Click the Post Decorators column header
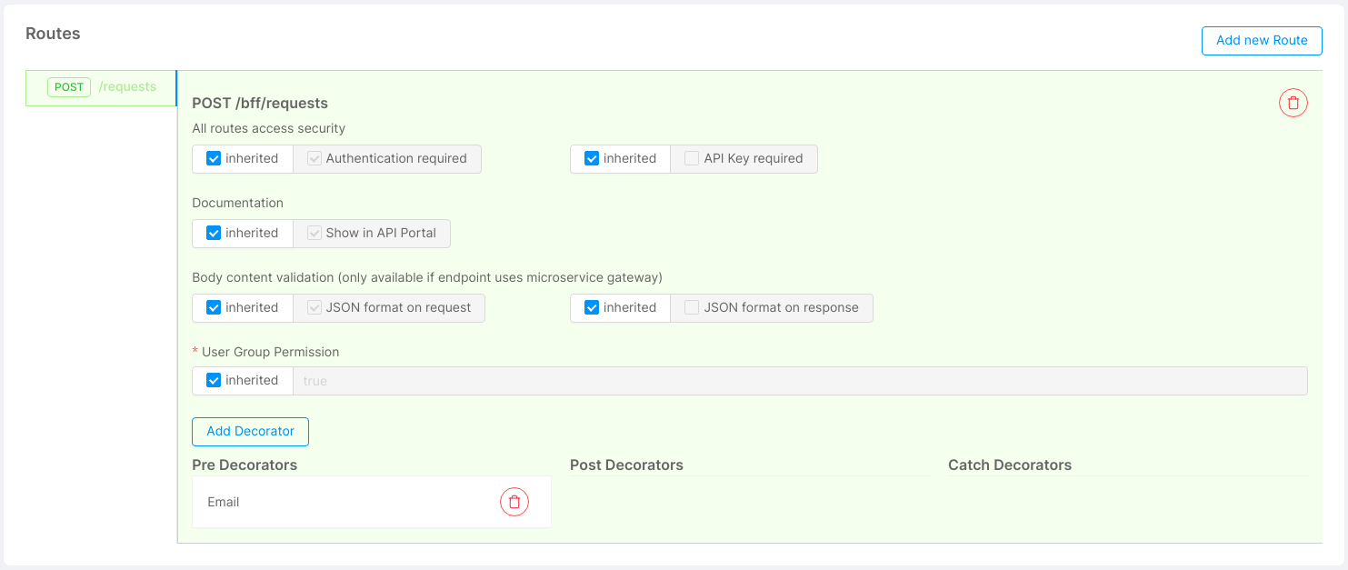The image size is (1348, 570). point(625,465)
